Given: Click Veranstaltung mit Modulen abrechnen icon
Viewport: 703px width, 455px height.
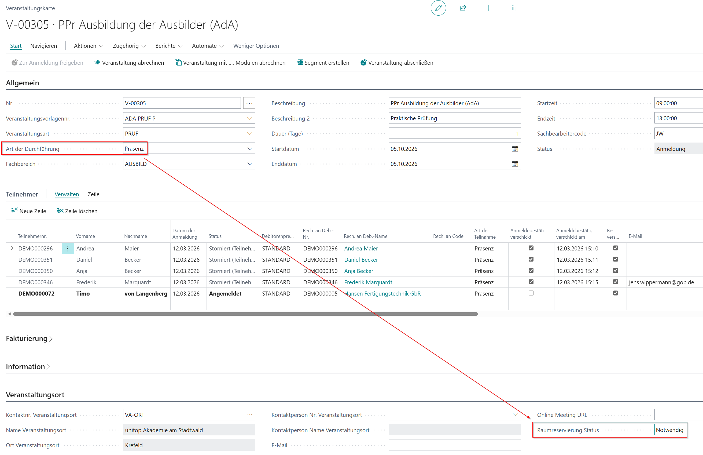Looking at the screenshot, I should click(178, 62).
